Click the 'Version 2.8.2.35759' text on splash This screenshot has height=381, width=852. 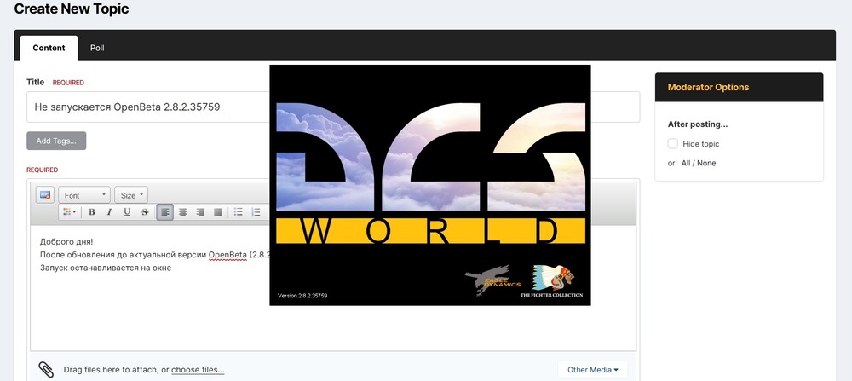[x=302, y=296]
